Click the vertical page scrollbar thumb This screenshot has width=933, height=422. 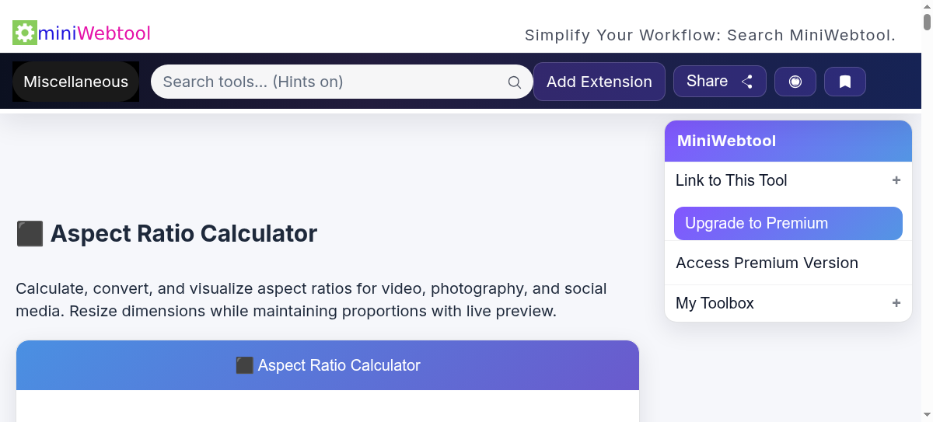coord(927,16)
